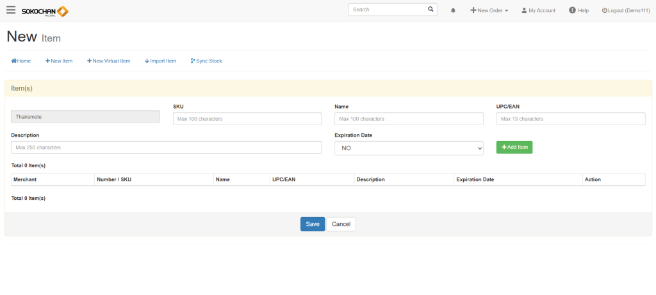Click the search magnifier icon
656x295 pixels.
[430, 10]
